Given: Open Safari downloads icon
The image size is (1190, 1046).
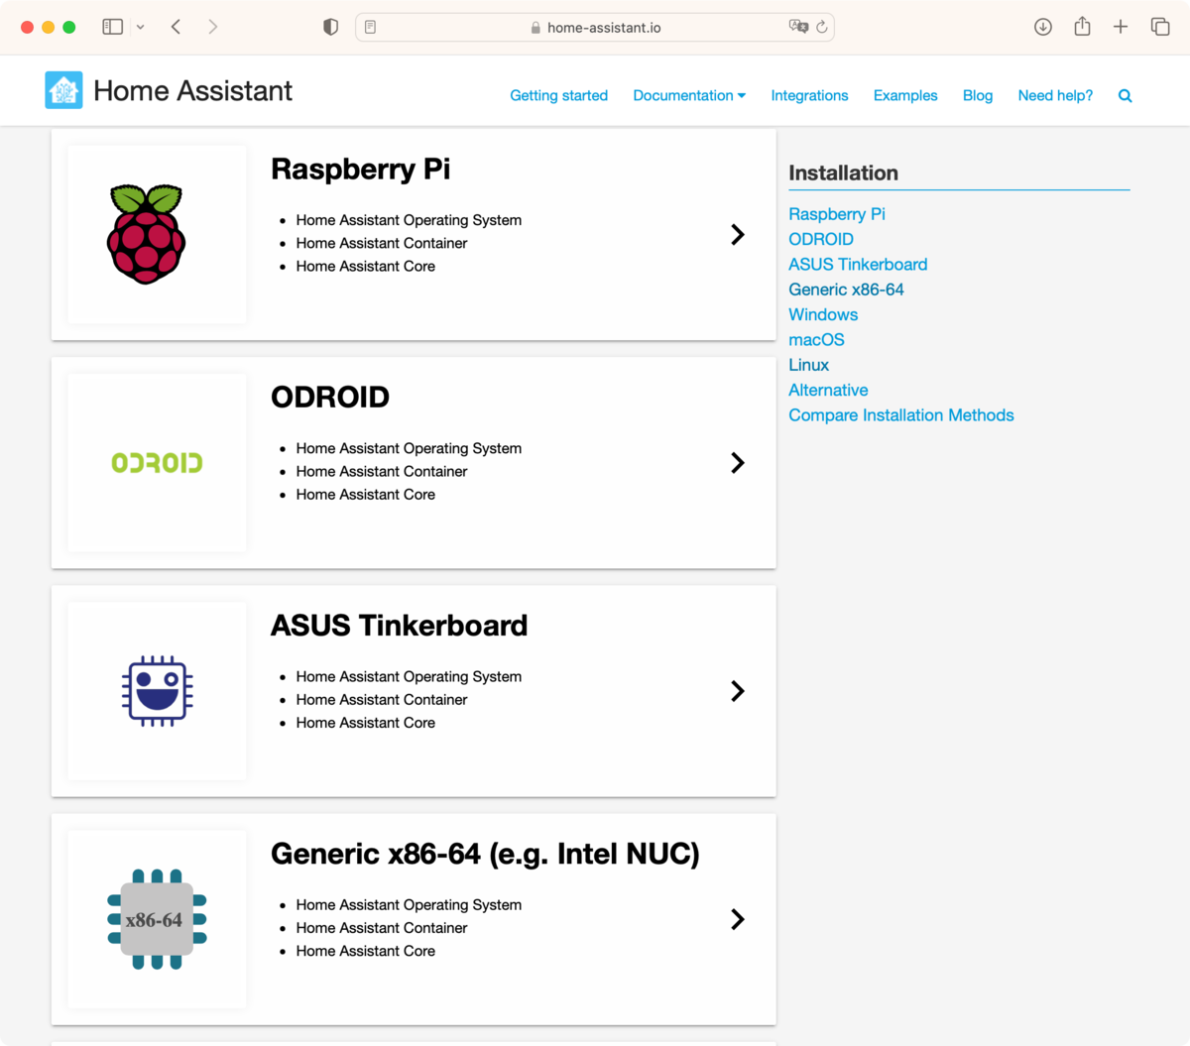Looking at the screenshot, I should tap(1042, 27).
